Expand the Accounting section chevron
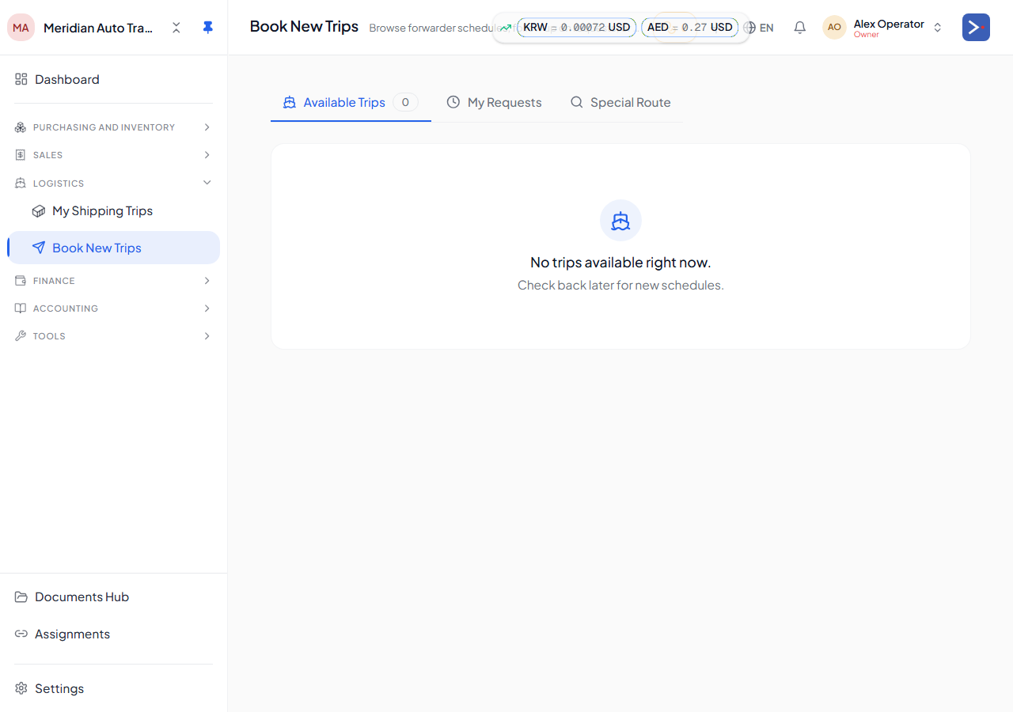Image resolution: width=1013 pixels, height=712 pixels. point(207,309)
